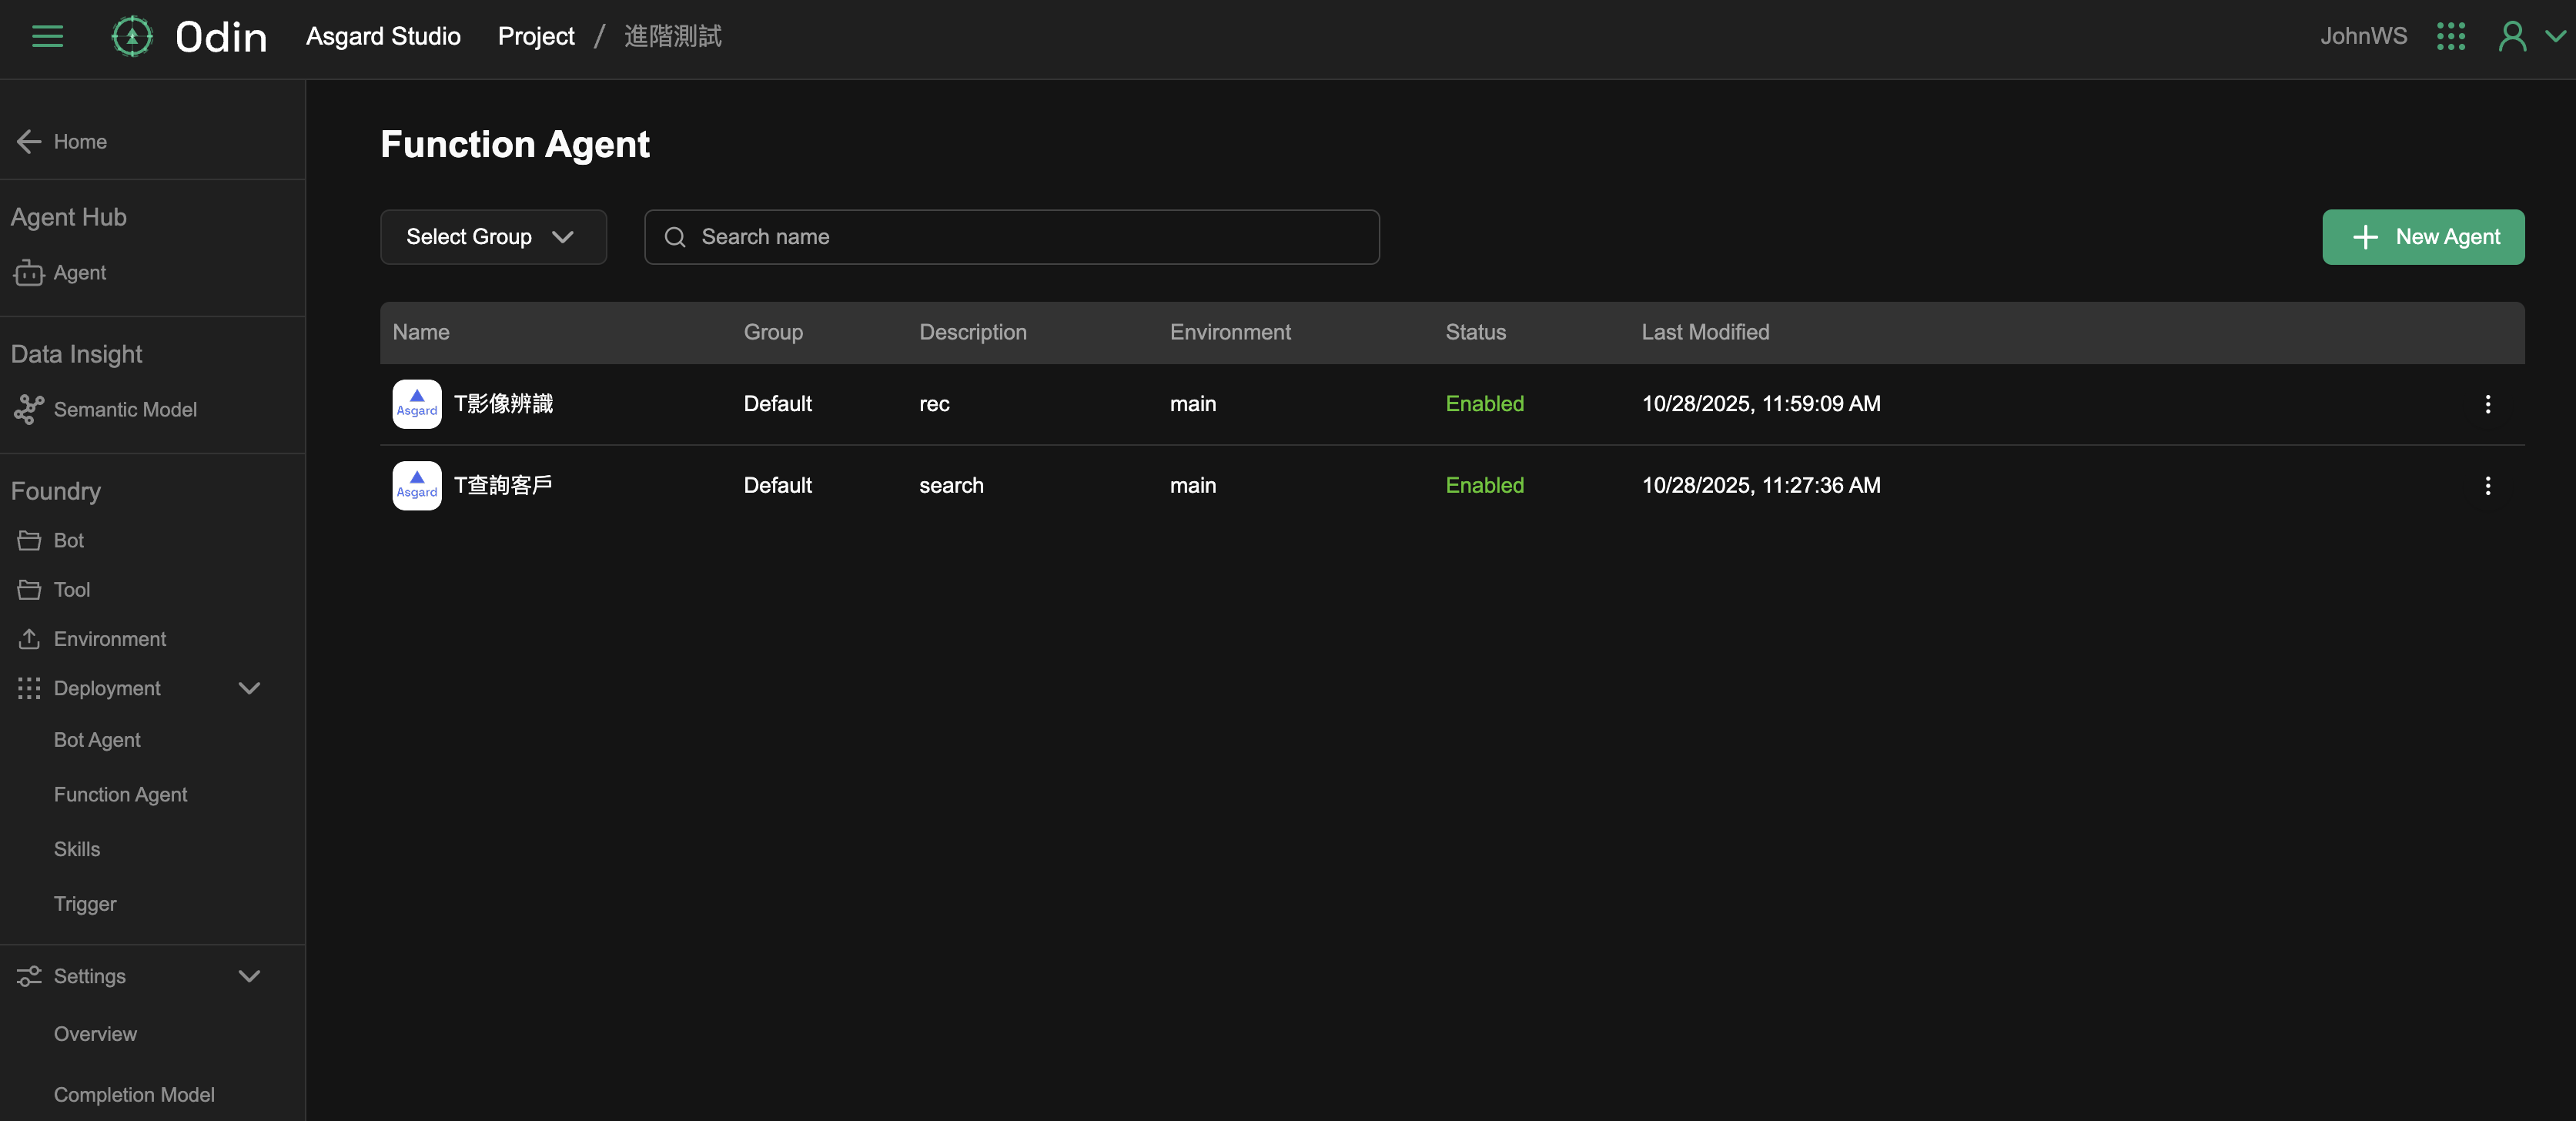This screenshot has width=2576, height=1121.
Task: Open Agent in Agent Hub
Action: click(79, 273)
